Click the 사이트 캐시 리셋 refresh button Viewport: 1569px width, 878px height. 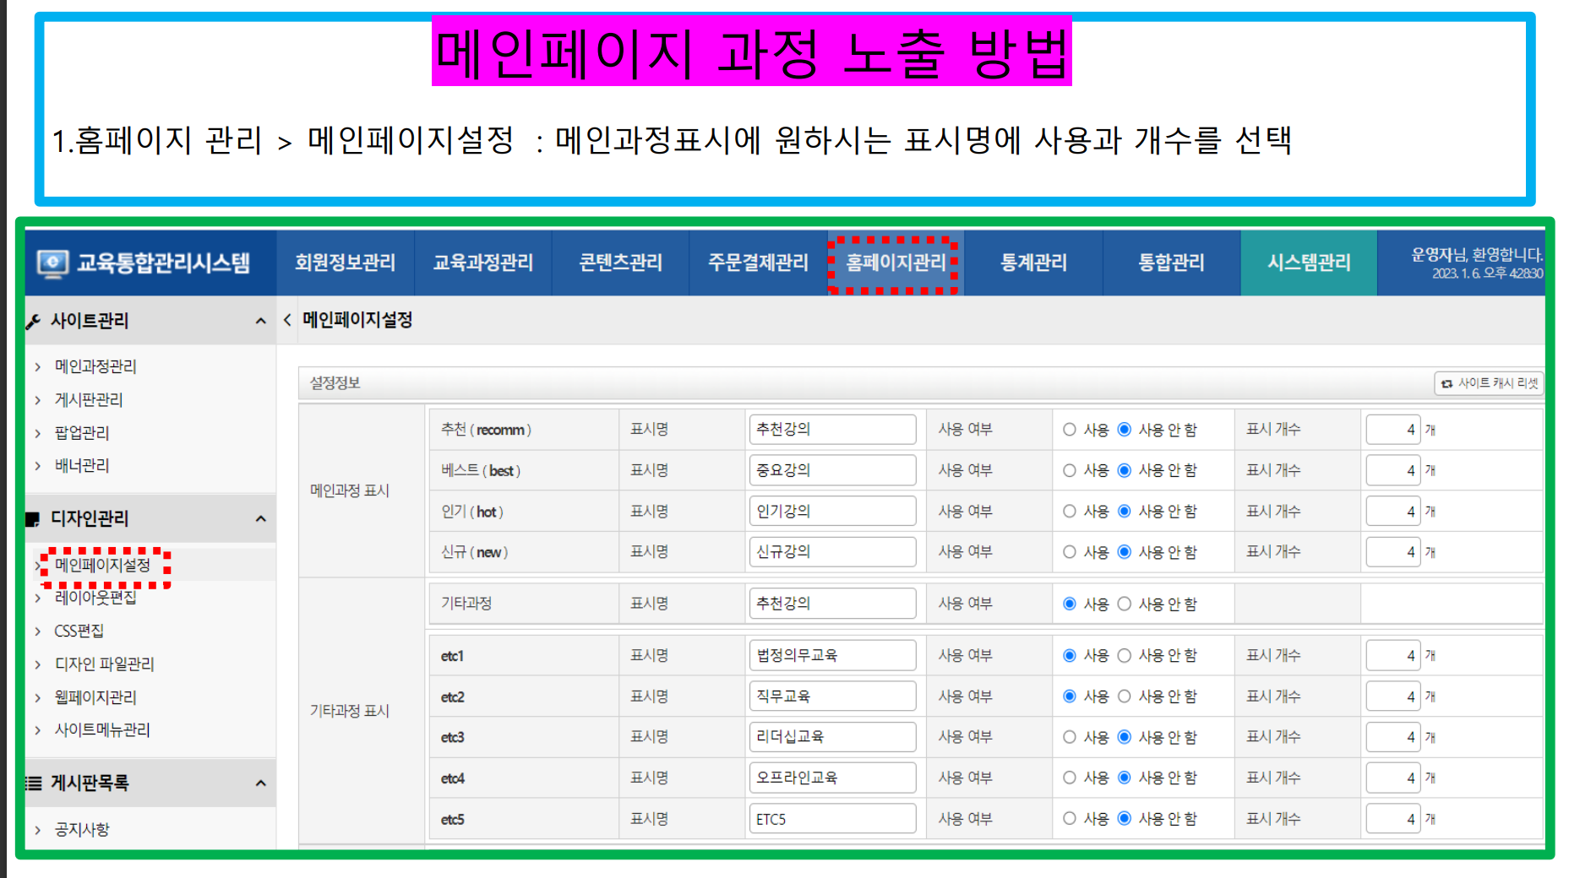(1489, 383)
